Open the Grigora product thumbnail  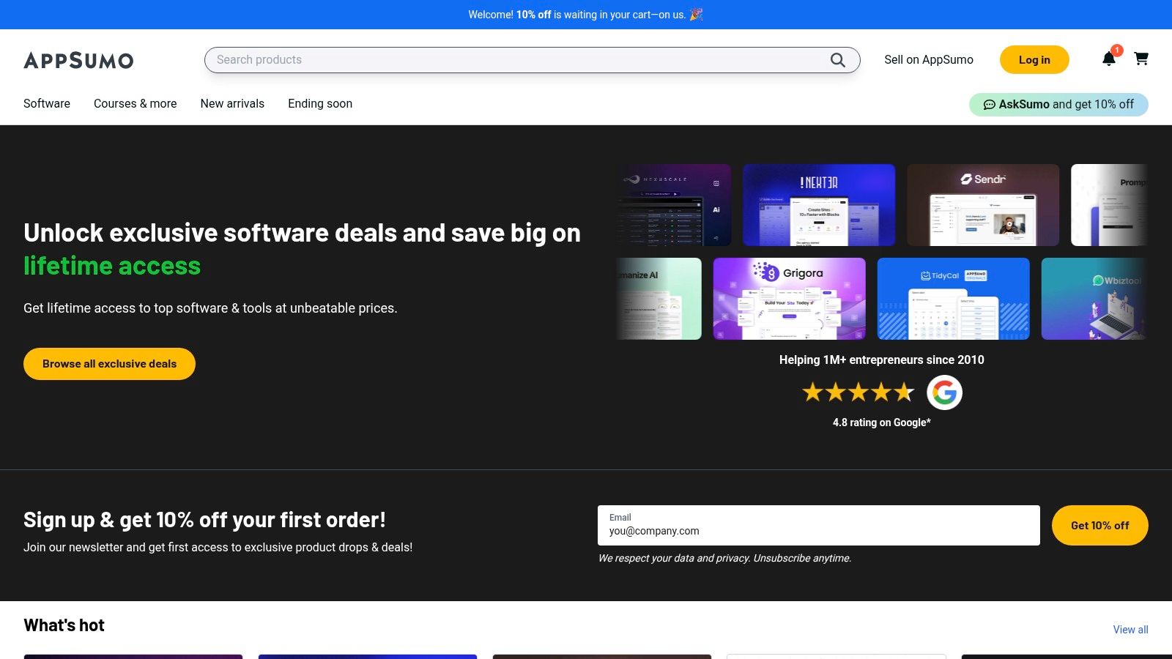click(790, 299)
